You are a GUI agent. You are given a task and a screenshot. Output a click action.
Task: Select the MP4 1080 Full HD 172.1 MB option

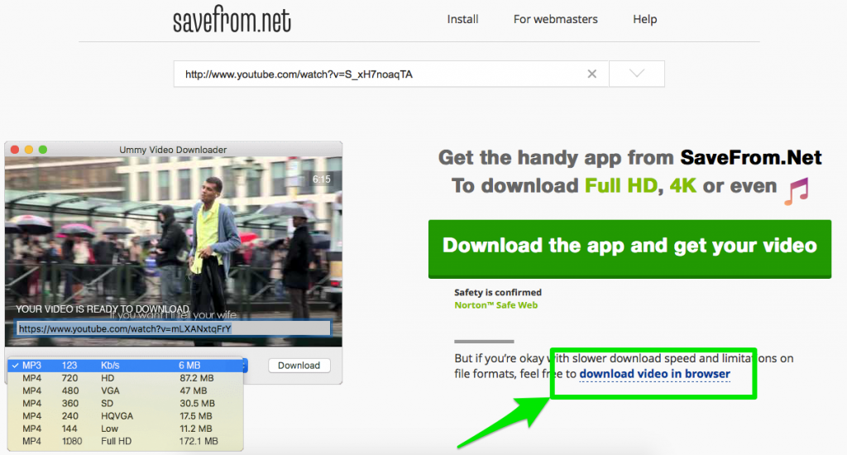tap(126, 442)
